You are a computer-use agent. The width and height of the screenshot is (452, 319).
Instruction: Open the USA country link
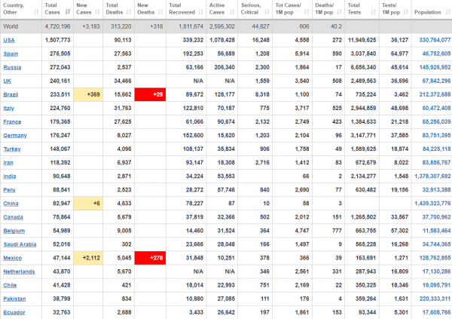(x=9, y=40)
